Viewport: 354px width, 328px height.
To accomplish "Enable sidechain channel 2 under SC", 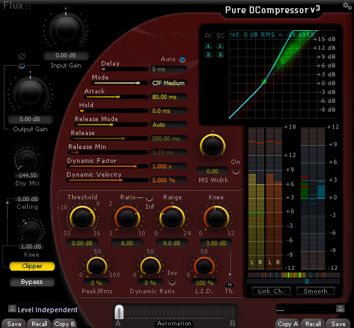I will point(220,54).
